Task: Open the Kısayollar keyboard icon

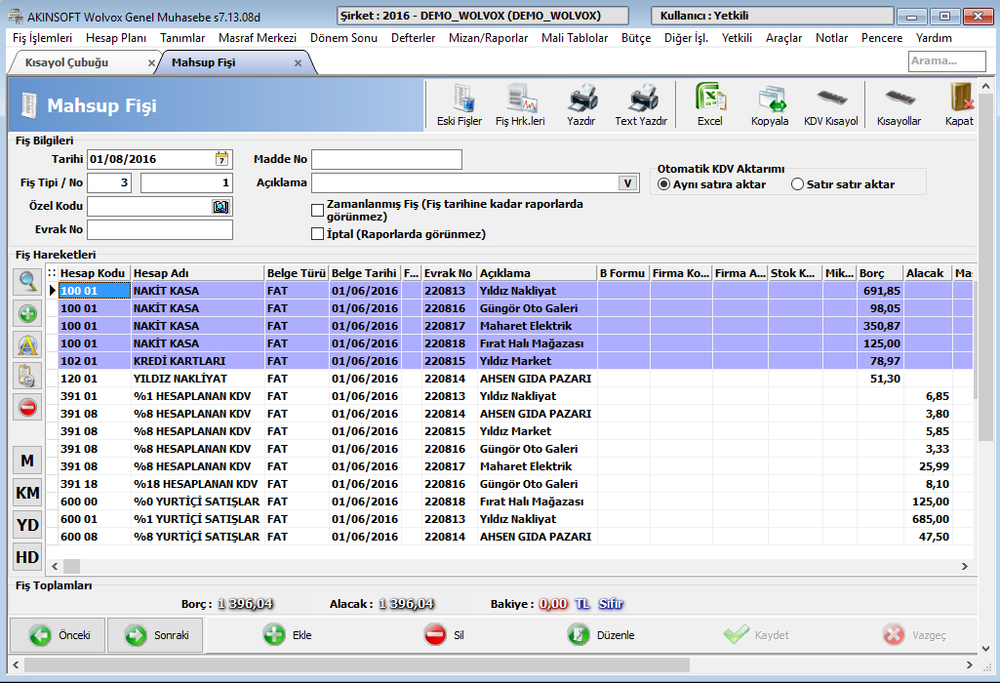Action: tap(899, 104)
